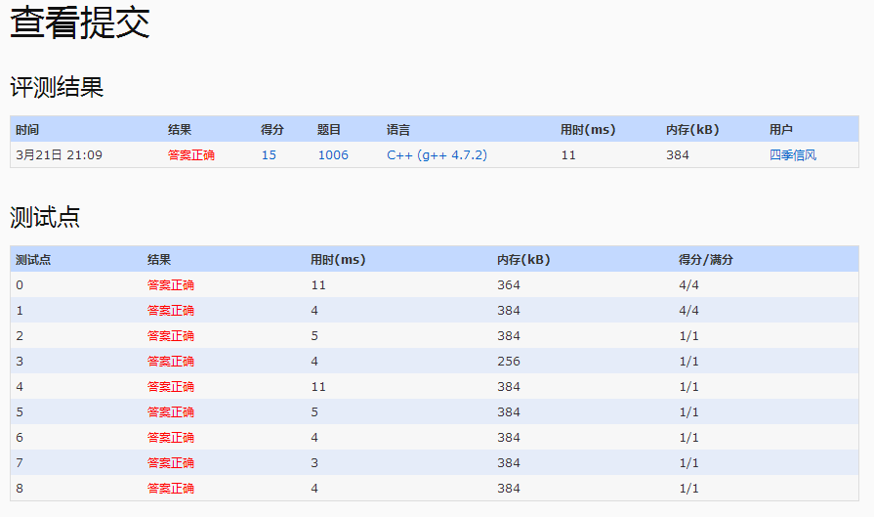This screenshot has width=874, height=517.
Task: Click the 查看提交 page heading
Action: coord(80,22)
